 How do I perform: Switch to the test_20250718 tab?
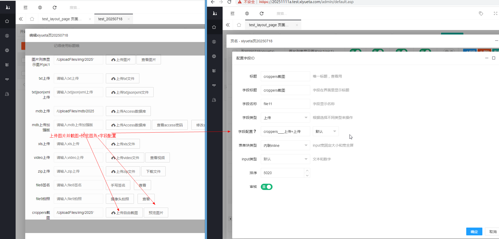pos(111,19)
